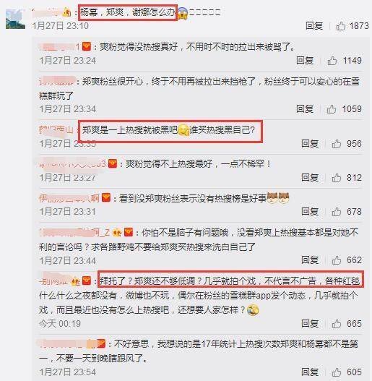Click 回复 on the 23:24 comment
This screenshot has height=381, width=372.
(305, 61)
